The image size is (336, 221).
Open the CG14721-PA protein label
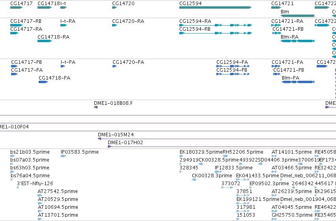287,62
